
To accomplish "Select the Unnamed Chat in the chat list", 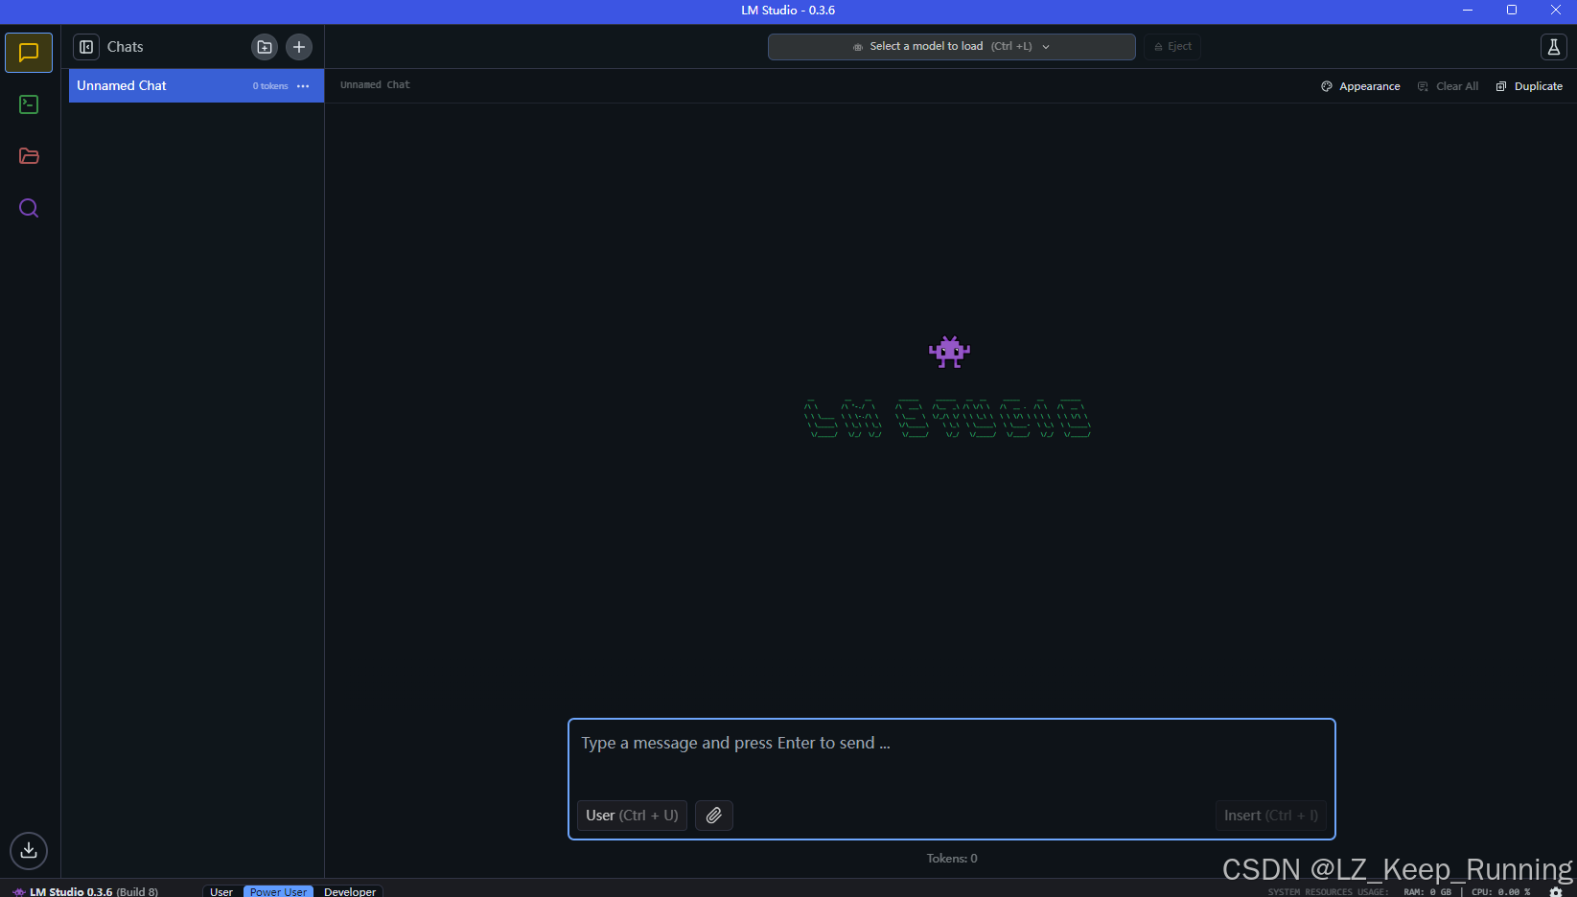I will (x=197, y=85).
